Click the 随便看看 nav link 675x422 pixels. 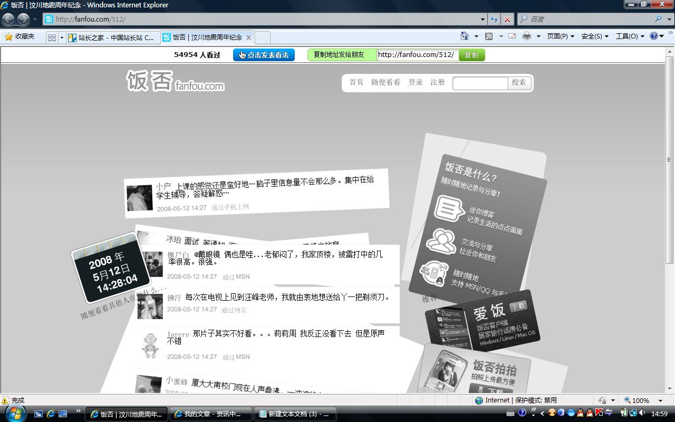[x=386, y=82]
